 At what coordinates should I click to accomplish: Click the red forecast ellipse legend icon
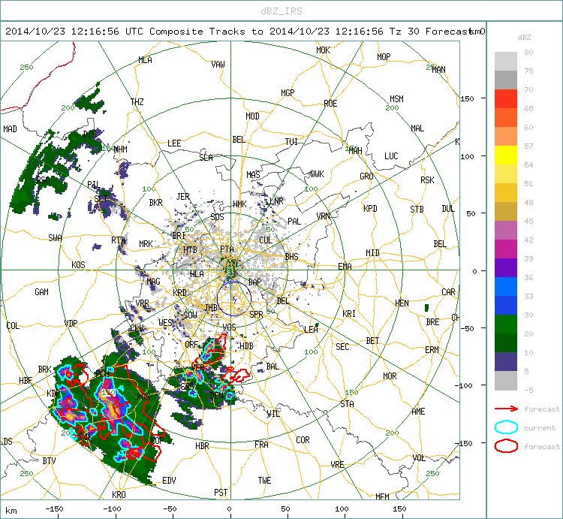tap(506, 446)
